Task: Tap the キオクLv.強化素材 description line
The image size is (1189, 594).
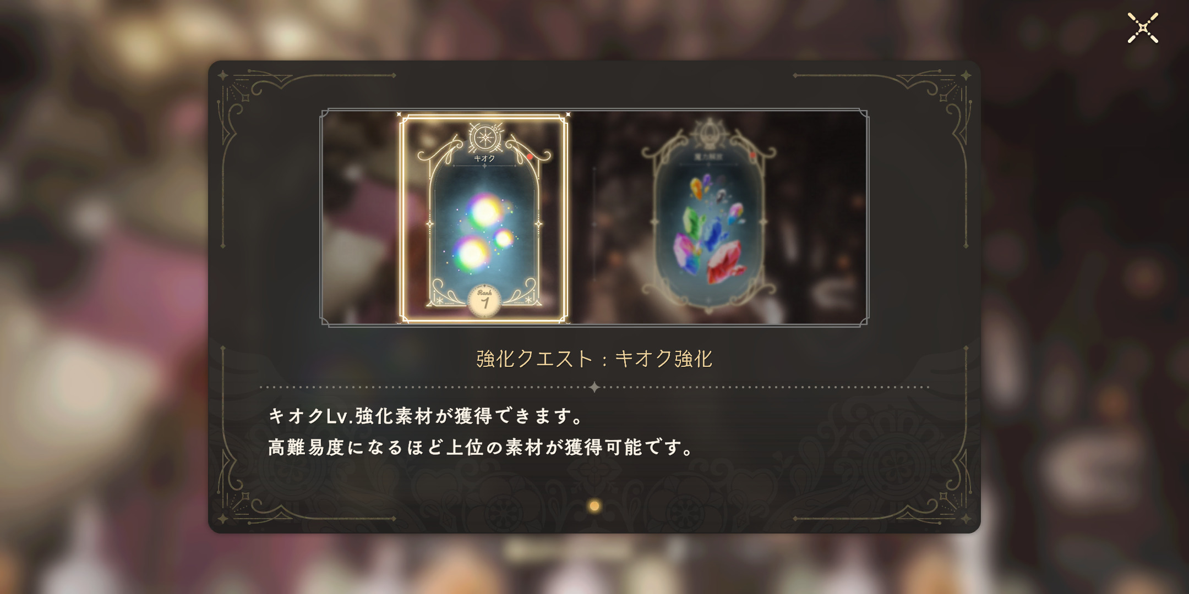Action: tap(427, 416)
